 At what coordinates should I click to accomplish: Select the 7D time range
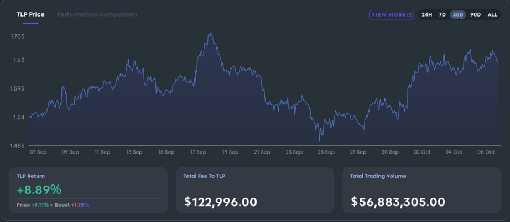(x=442, y=15)
